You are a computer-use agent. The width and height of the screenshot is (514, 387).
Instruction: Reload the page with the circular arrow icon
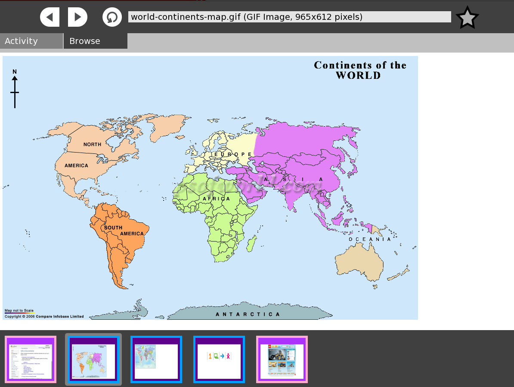coord(112,17)
